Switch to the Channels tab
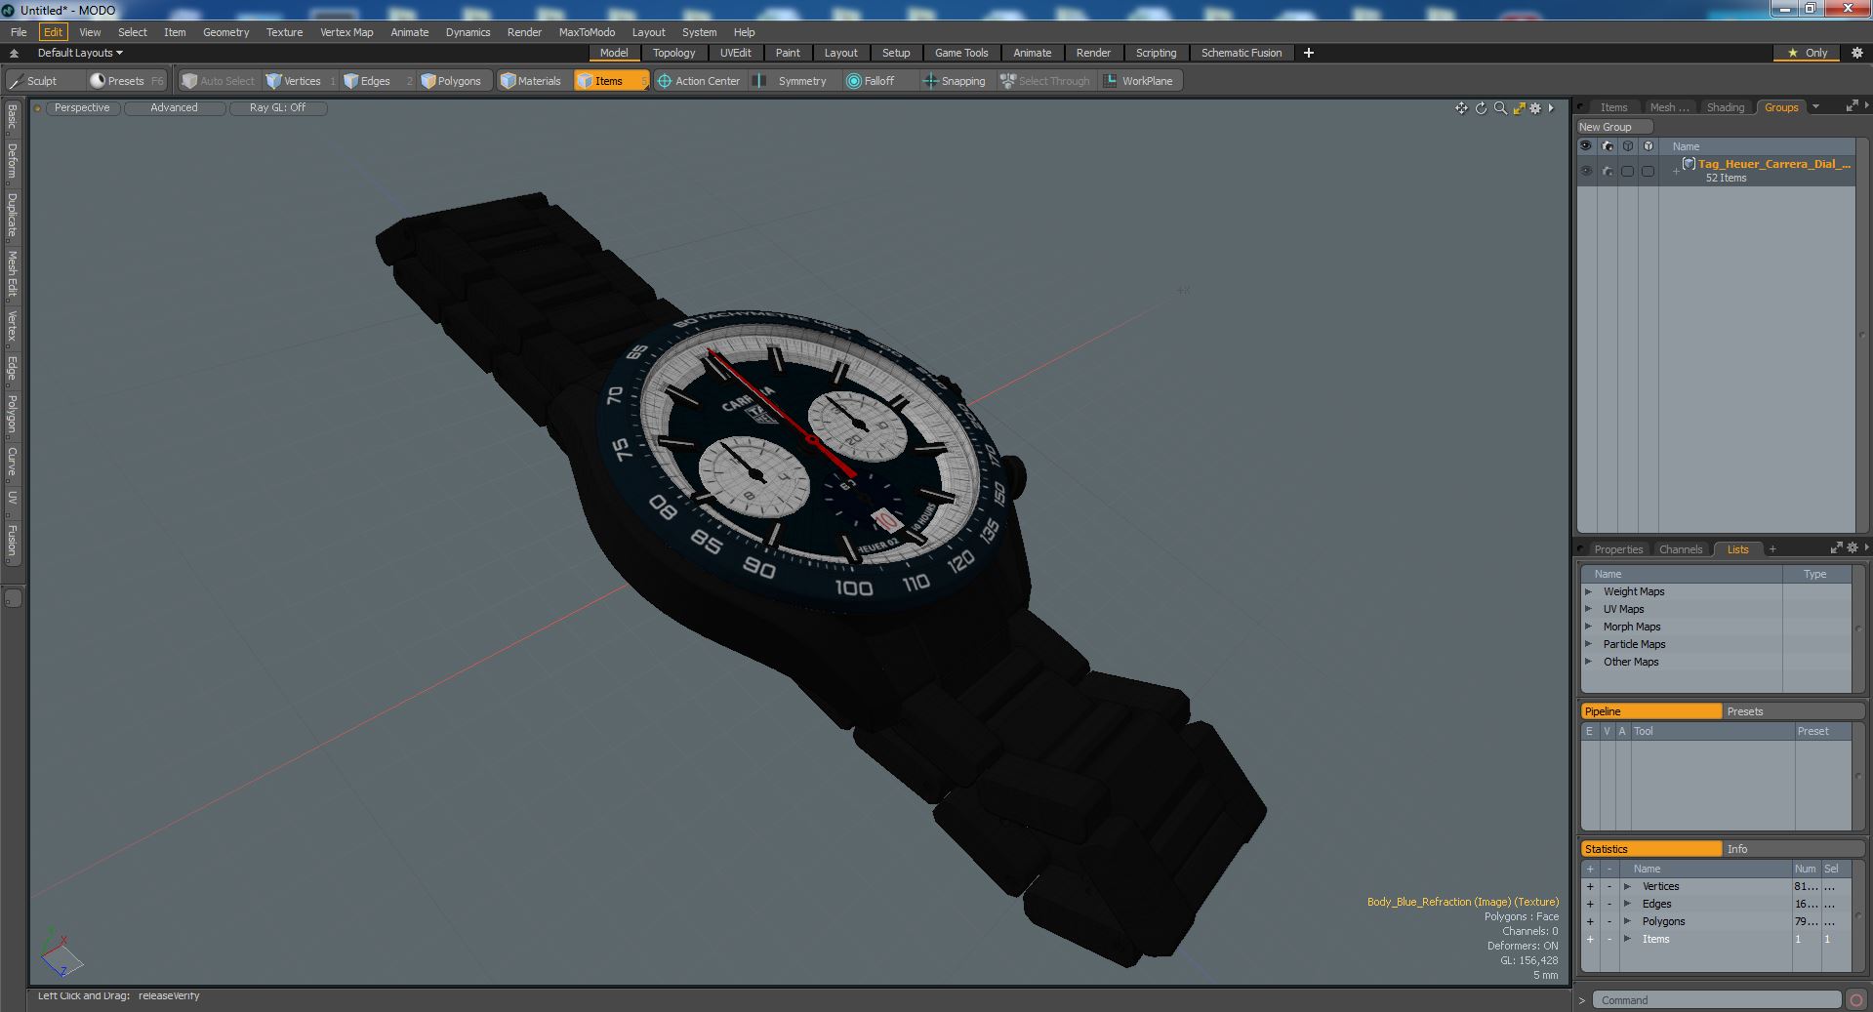Viewport: 1873px width, 1012px height. [x=1680, y=549]
